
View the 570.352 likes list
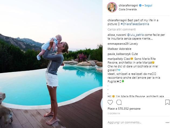pos(124,109)
